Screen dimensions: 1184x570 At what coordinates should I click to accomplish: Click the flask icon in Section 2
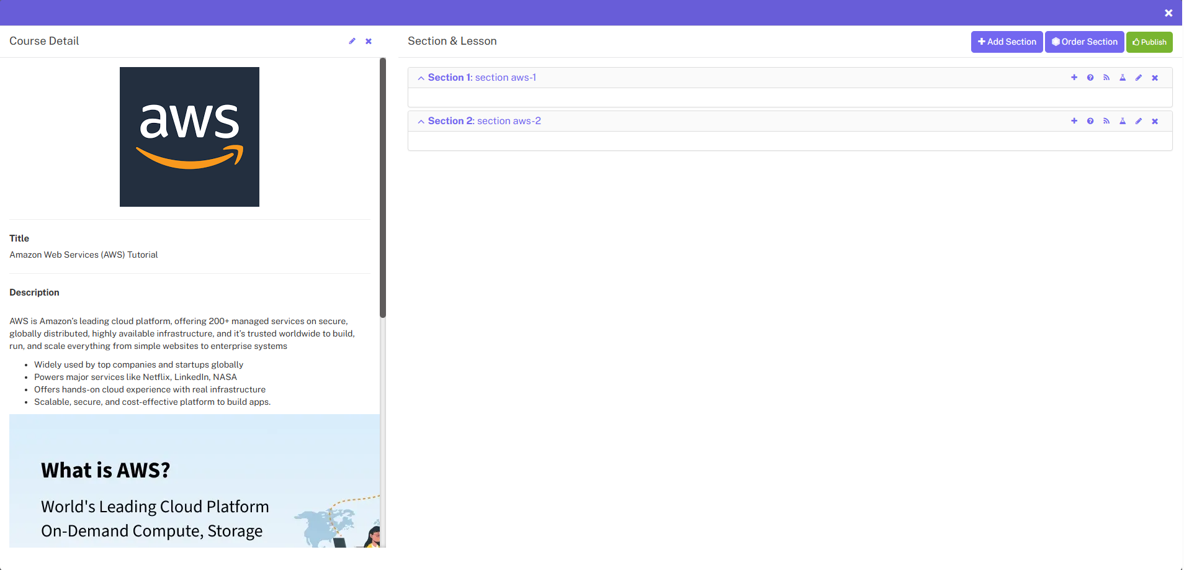tap(1123, 121)
